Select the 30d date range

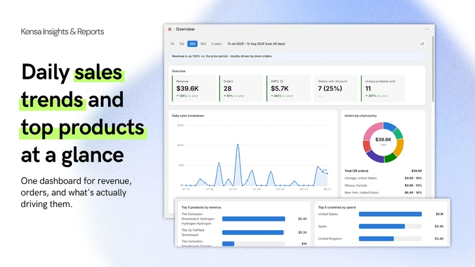coord(192,44)
